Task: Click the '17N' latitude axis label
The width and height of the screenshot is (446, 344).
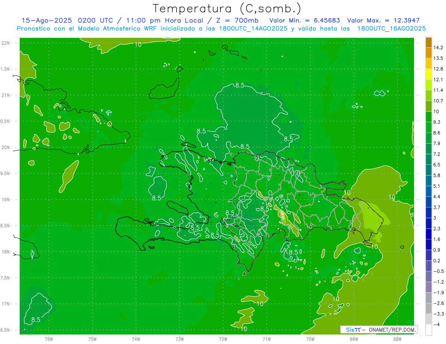Action: [5, 304]
